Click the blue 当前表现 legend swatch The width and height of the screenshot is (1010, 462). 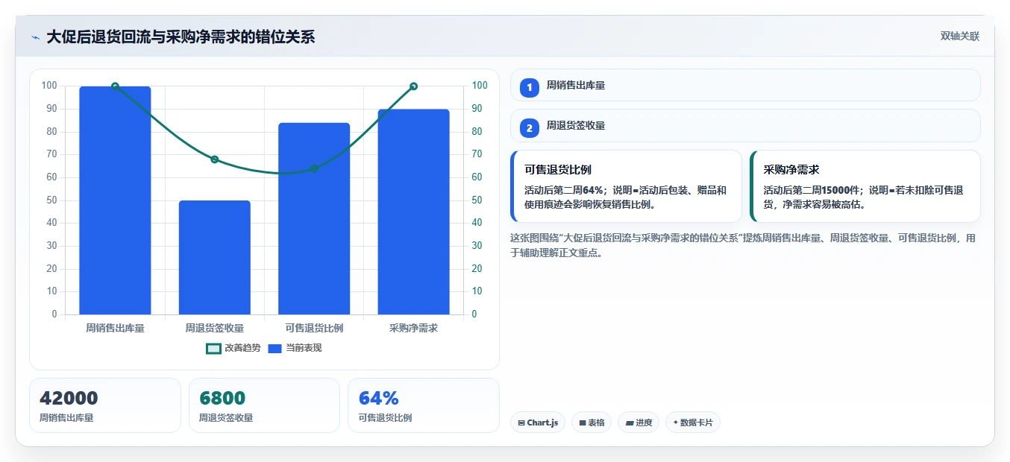pyautogui.click(x=275, y=348)
